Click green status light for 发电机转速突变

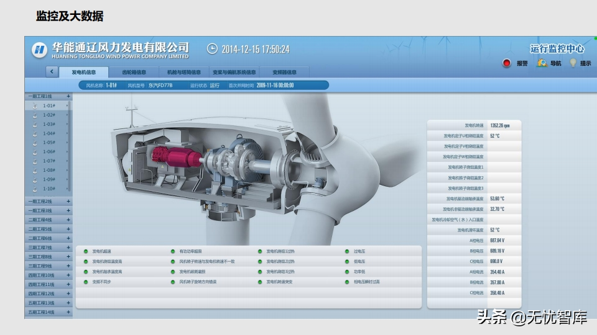pos(260,282)
